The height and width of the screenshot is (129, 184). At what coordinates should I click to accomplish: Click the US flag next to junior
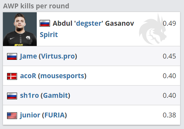coord(12,116)
